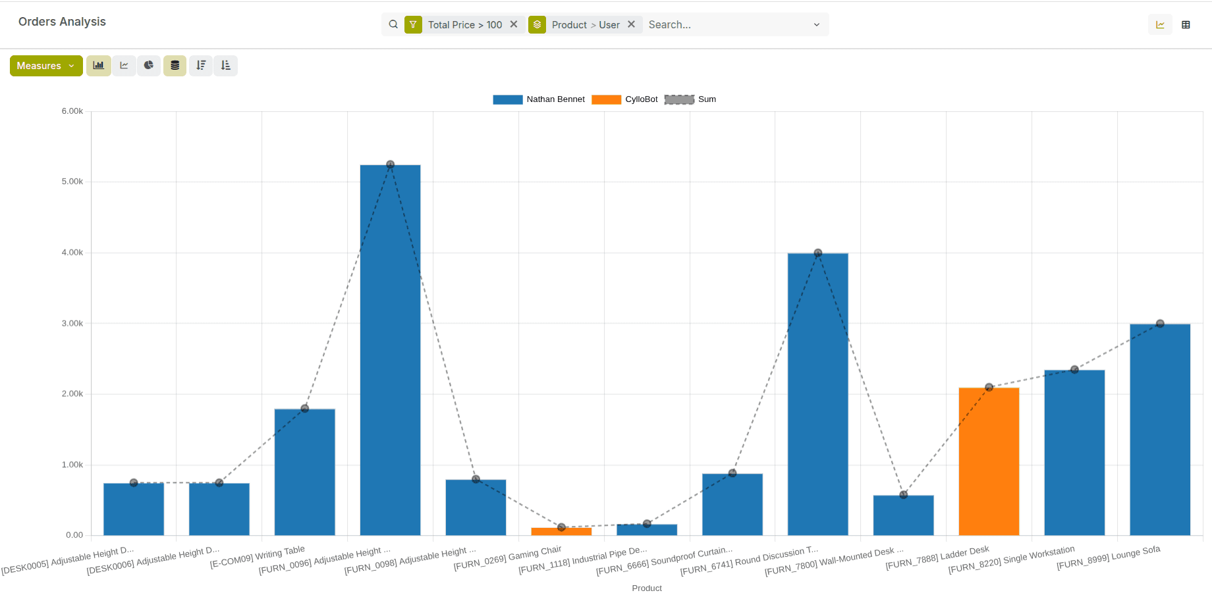Screen dimensions: 1212x595
Task: Sort bars in ascending order
Action: tap(226, 66)
